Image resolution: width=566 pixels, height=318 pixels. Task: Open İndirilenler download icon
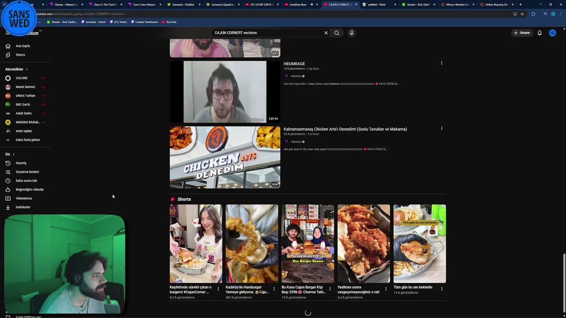click(8, 207)
